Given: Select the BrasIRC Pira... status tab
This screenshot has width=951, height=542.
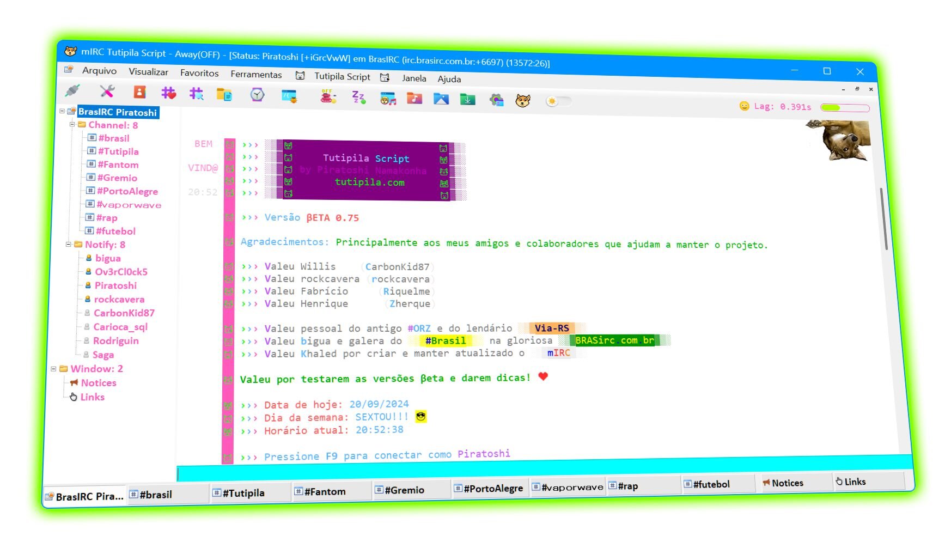Looking at the screenshot, I should 86,496.
